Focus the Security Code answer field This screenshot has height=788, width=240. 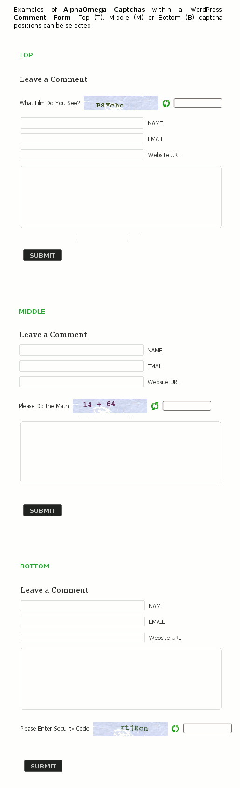[207, 728]
